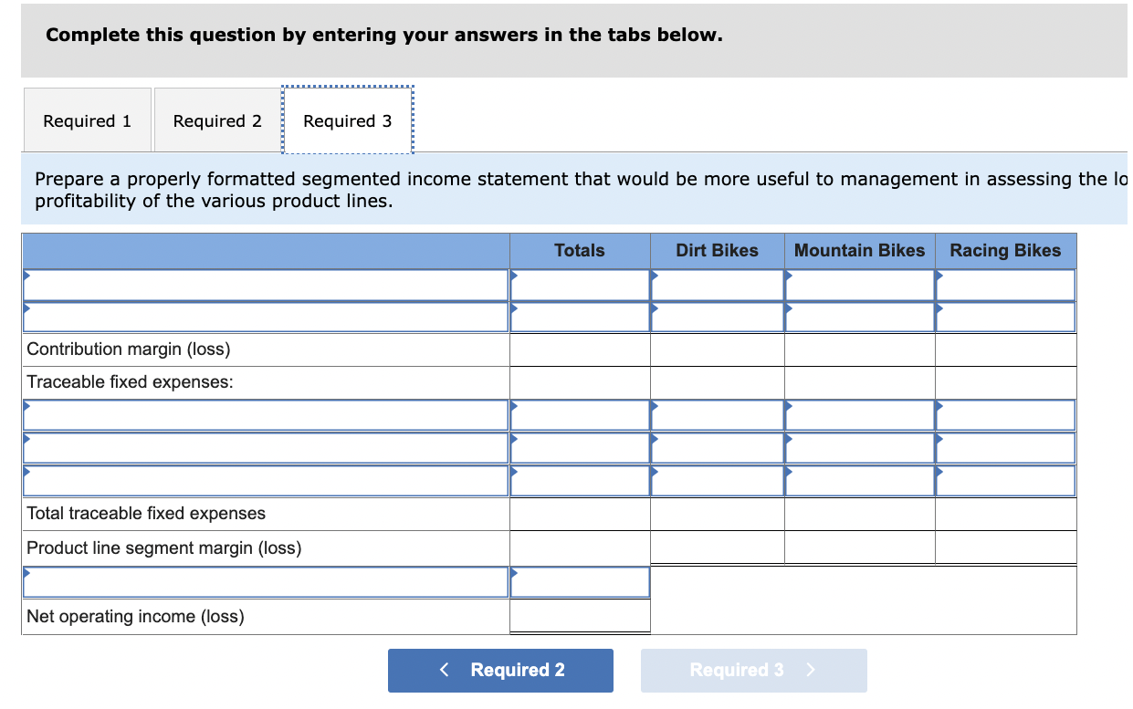Click the Totals input in the first revenue row

(580, 284)
